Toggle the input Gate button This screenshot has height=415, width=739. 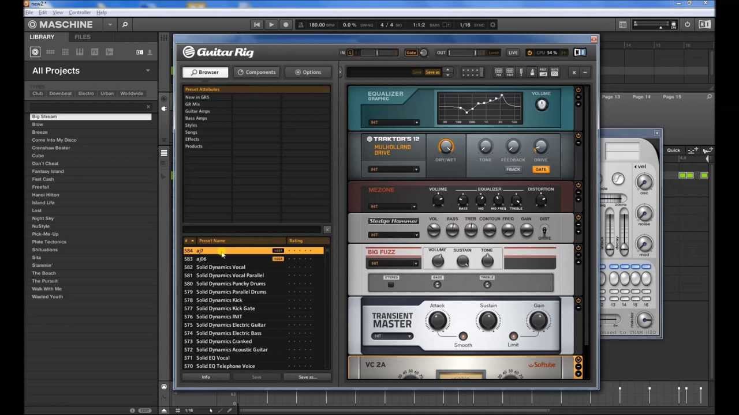411,52
